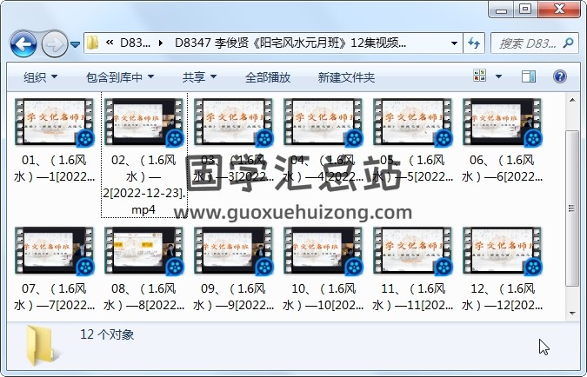Click the 12 个对象 status text
587x377 pixels.
[107, 334]
